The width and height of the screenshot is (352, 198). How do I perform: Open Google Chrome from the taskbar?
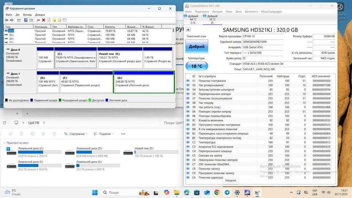coord(217,192)
